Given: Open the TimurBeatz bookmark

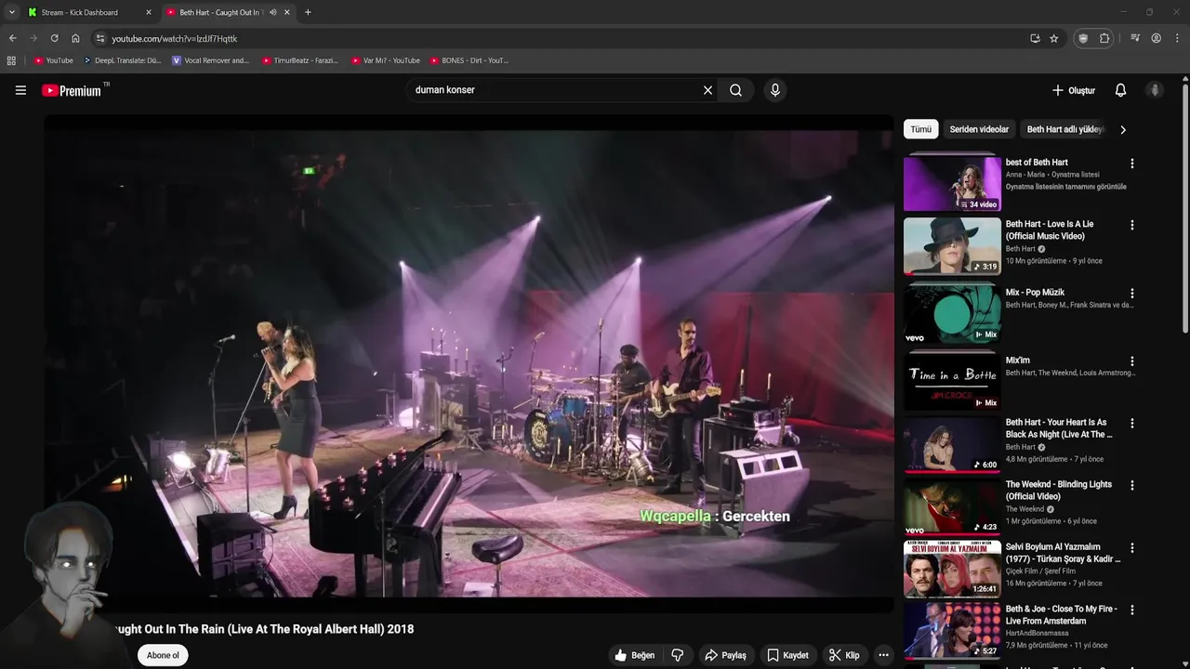Looking at the screenshot, I should click(299, 60).
